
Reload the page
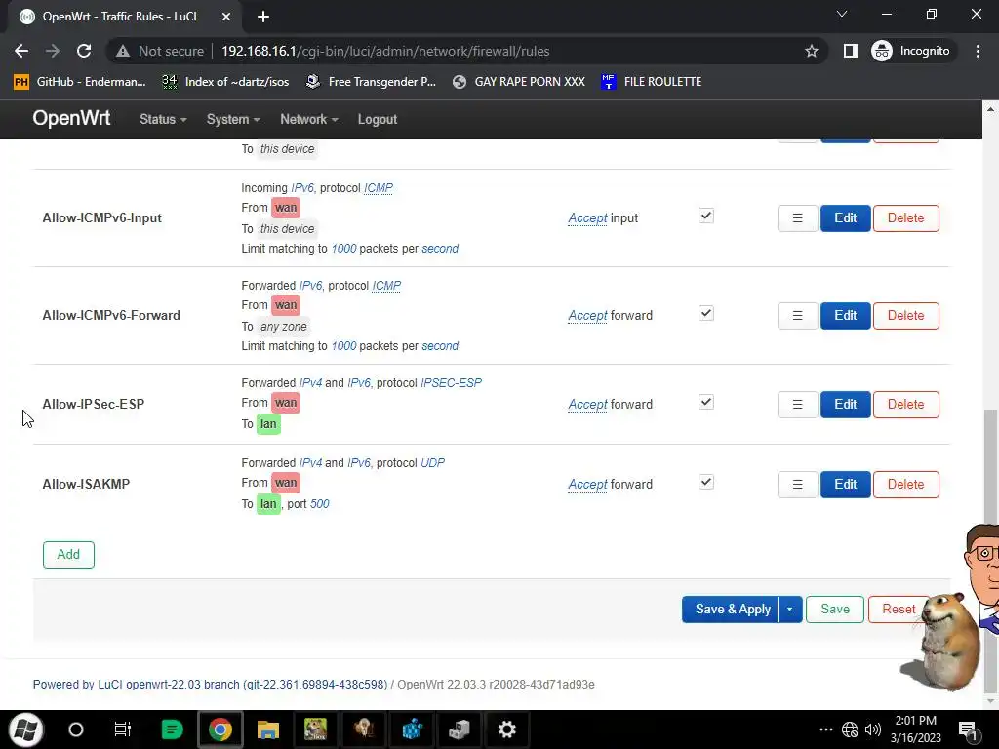(x=84, y=51)
